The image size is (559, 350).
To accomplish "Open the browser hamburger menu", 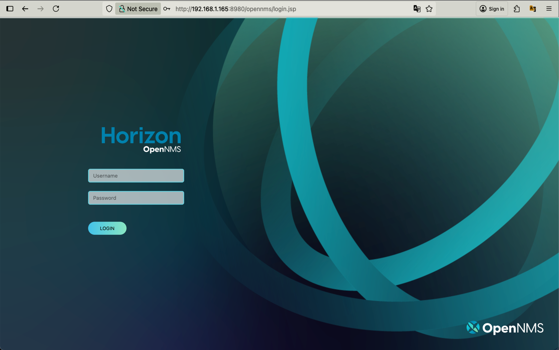I will pyautogui.click(x=549, y=8).
